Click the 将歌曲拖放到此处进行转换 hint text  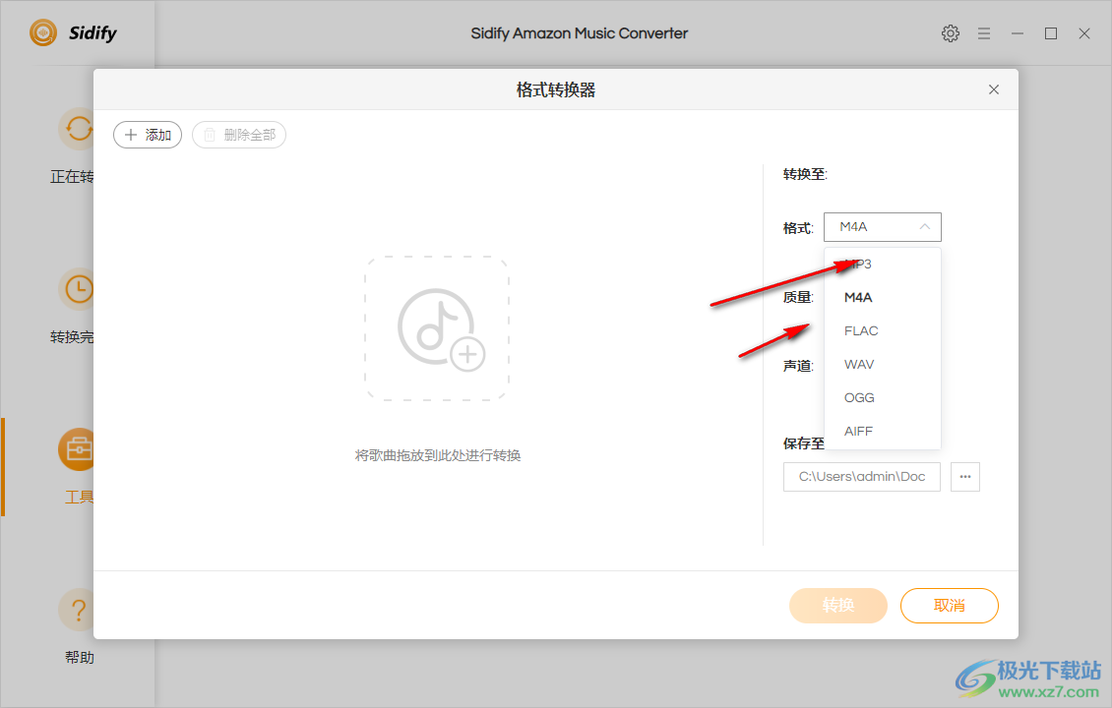438,455
